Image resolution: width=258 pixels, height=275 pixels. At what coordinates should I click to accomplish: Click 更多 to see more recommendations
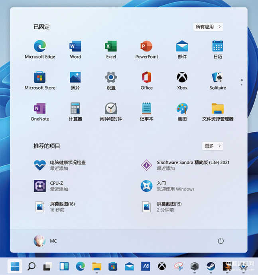pyautogui.click(x=213, y=146)
